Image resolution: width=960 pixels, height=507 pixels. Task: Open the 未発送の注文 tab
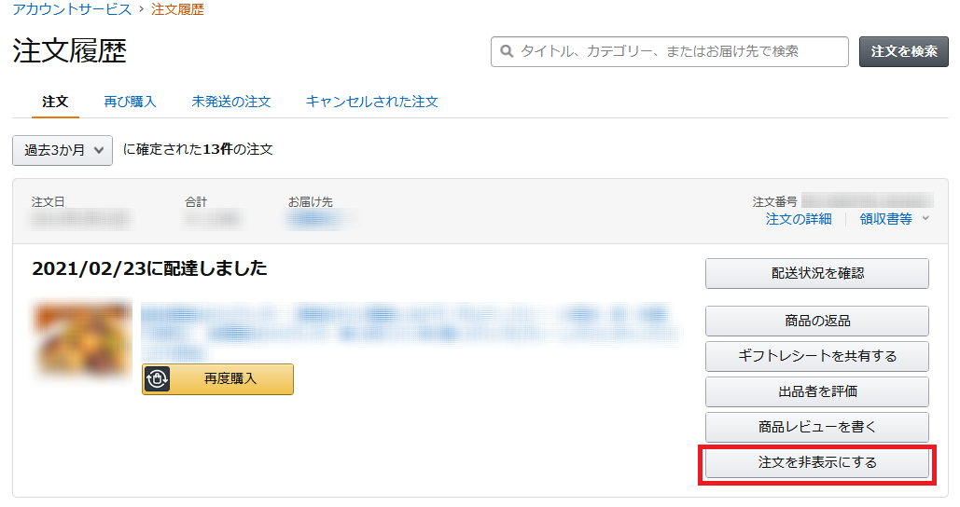[230, 102]
